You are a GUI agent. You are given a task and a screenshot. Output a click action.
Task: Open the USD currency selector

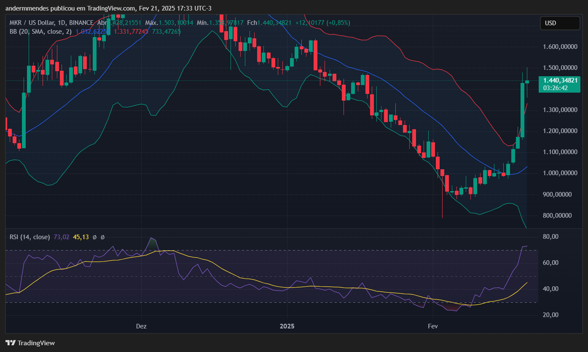click(560, 23)
